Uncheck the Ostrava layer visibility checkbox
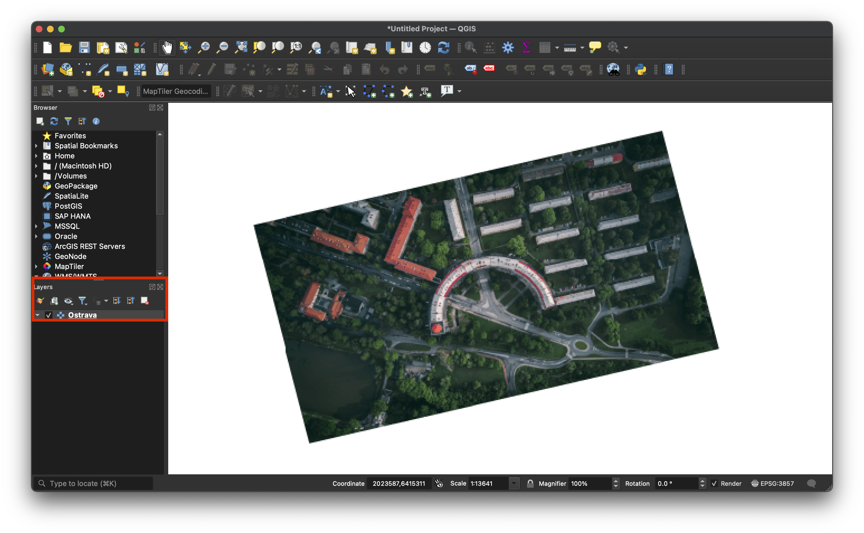Image resolution: width=864 pixels, height=533 pixels. (49, 315)
